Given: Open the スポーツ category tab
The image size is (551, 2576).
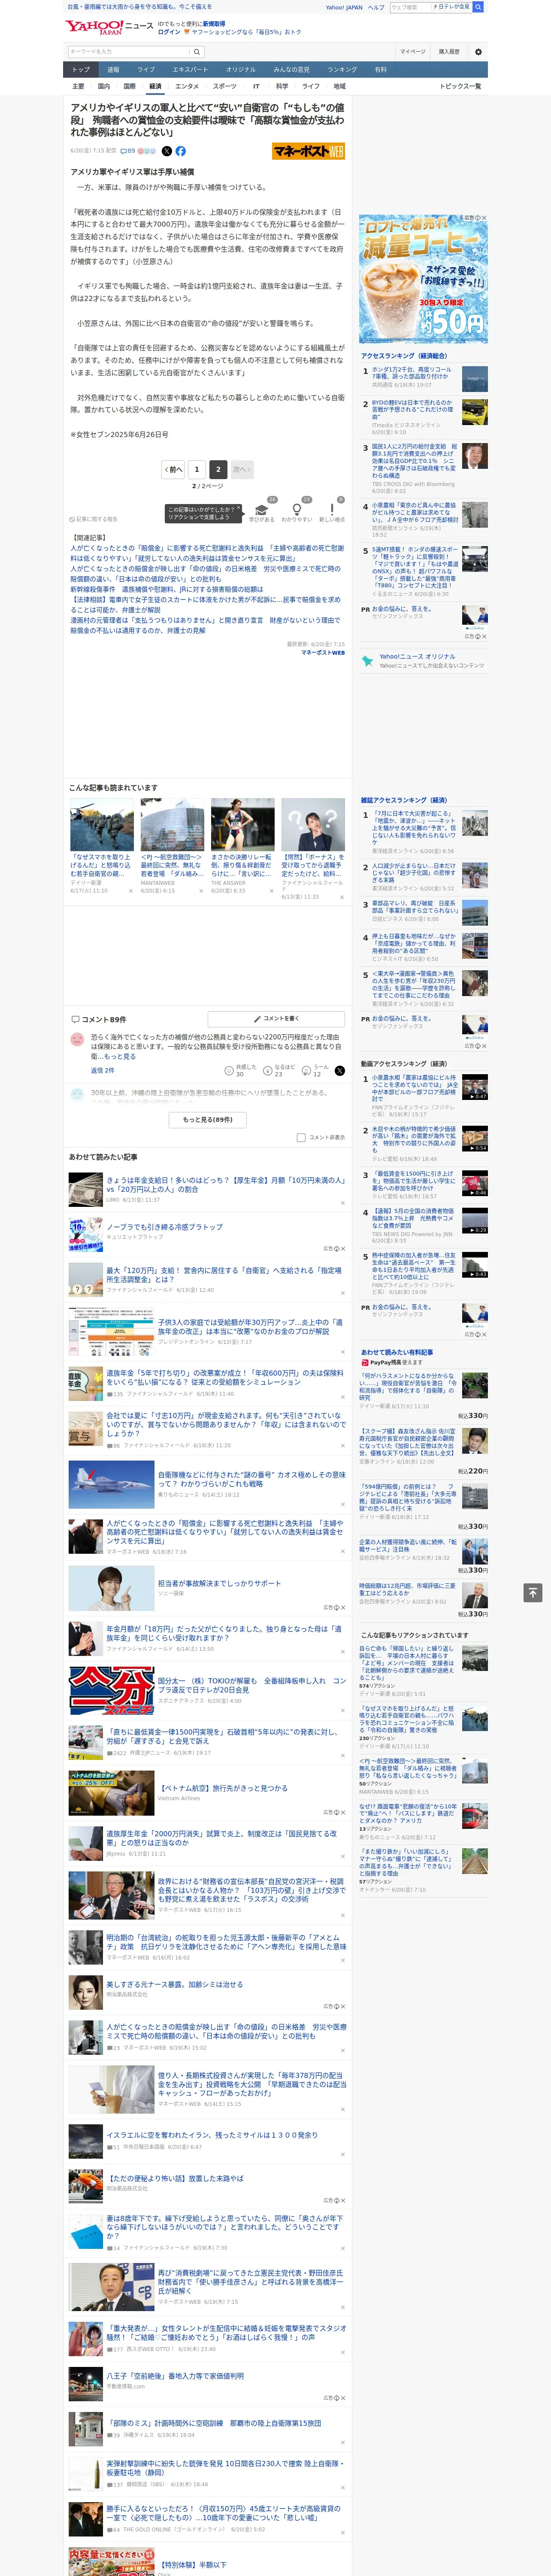Looking at the screenshot, I should pos(224,86).
